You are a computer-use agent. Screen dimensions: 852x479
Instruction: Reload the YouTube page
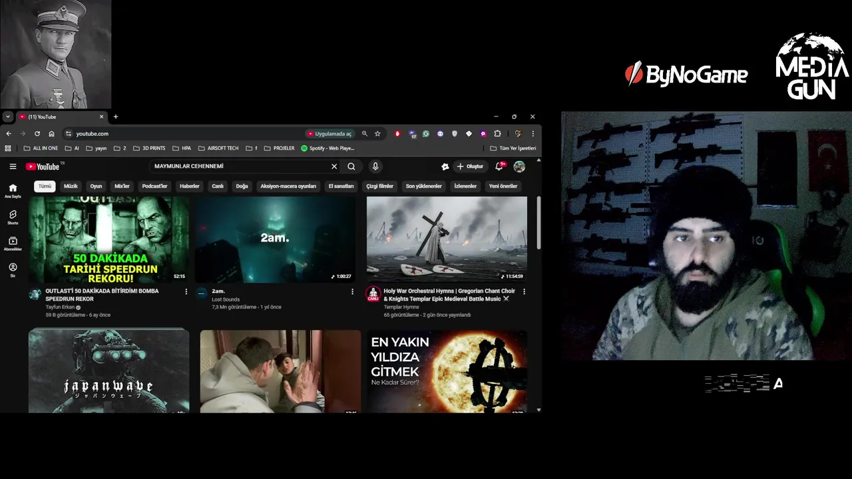(x=37, y=134)
